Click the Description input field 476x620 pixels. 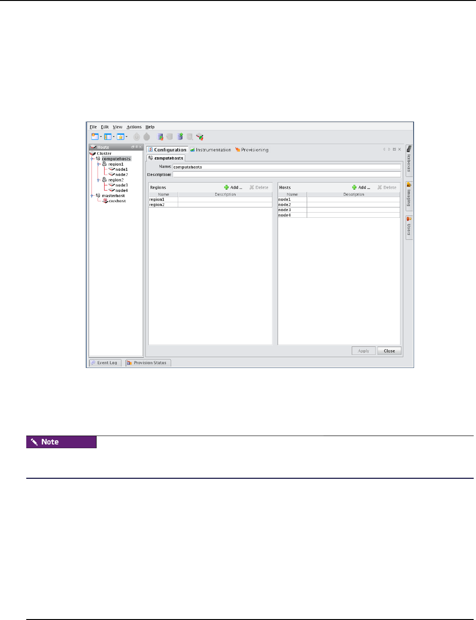(287, 175)
